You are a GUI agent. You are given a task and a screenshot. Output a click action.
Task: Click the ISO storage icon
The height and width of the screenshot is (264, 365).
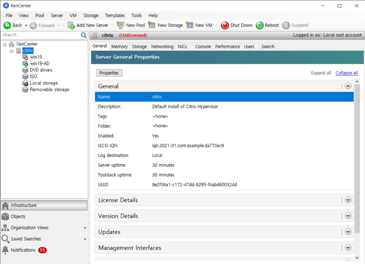[x=25, y=77]
